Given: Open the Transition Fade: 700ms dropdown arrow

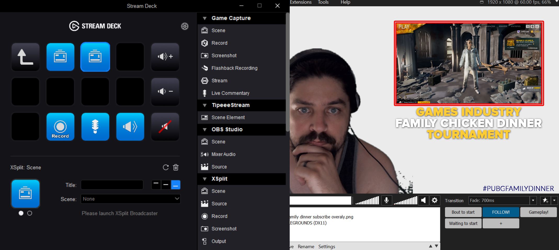Looking at the screenshot, I should 533,201.
